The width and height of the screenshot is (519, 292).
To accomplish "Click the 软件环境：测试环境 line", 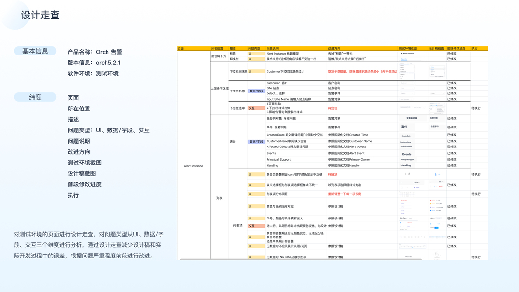I will (x=93, y=73).
